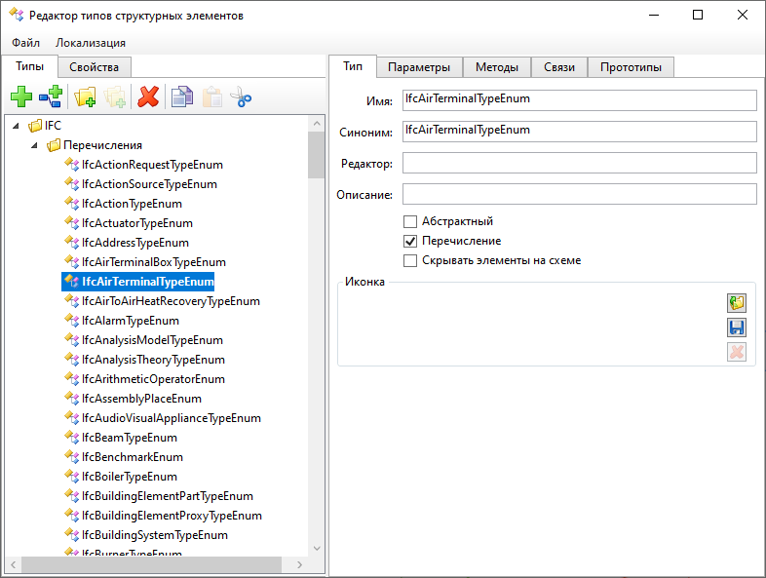Click the add folder toolbar icon
The image size is (766, 578).
tap(85, 96)
